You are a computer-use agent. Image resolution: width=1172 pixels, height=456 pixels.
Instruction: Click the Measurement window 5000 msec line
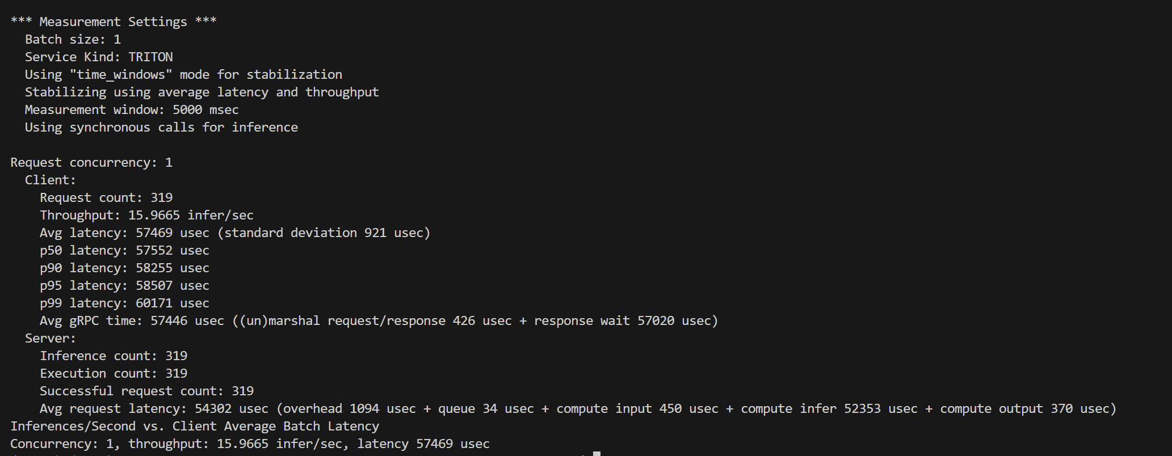tap(131, 110)
